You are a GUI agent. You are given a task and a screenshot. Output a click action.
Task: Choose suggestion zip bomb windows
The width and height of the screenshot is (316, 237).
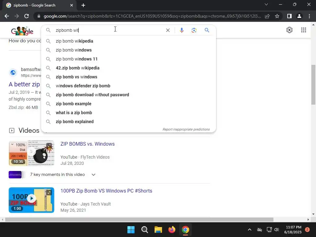point(129,50)
